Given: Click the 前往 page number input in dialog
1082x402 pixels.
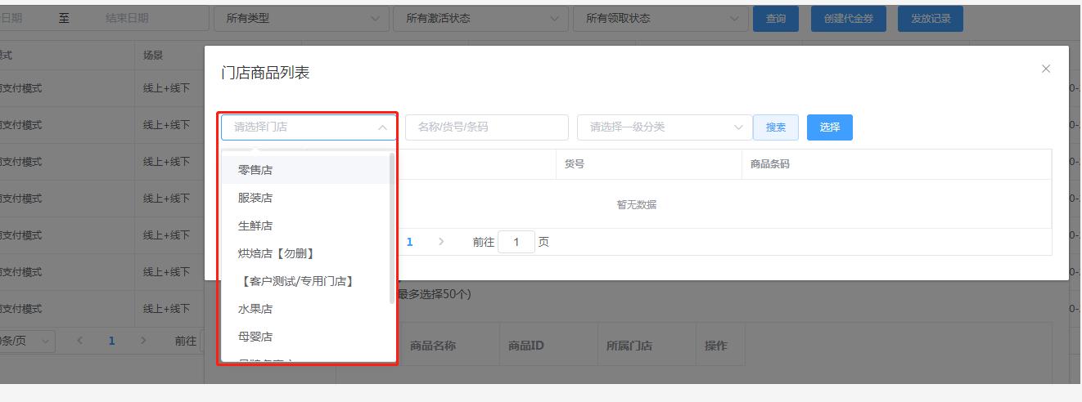Looking at the screenshot, I should [516, 242].
